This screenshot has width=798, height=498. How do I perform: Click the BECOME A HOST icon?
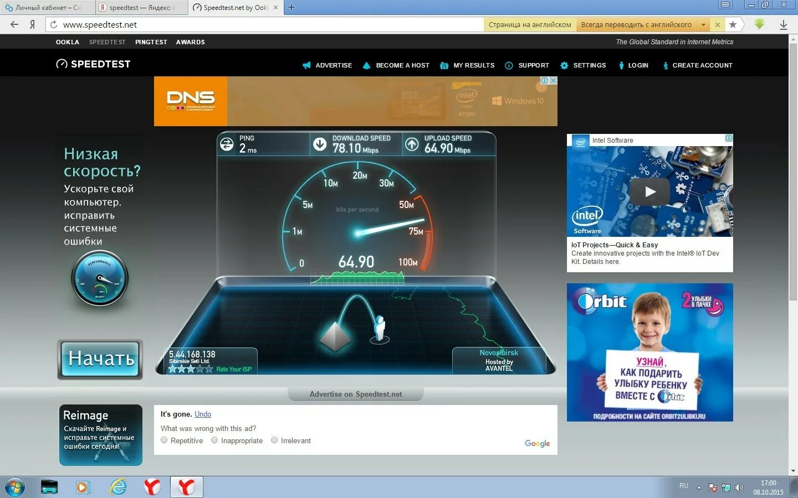pos(366,65)
